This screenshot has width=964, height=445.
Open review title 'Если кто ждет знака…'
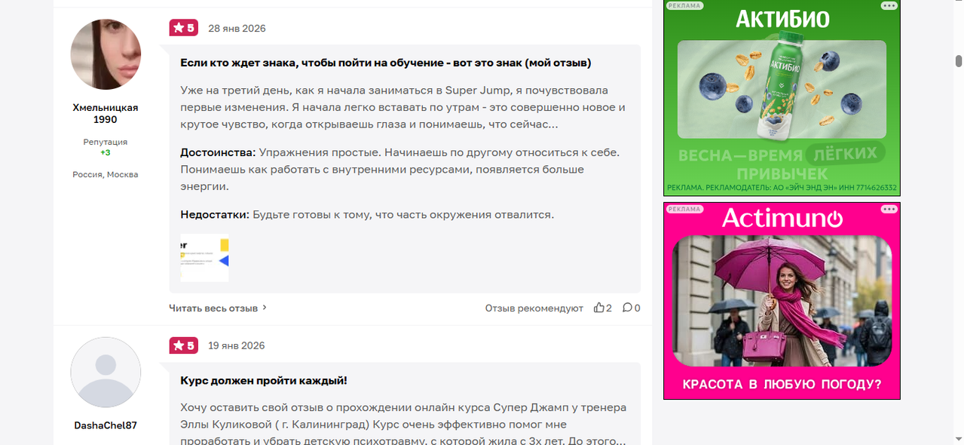pyautogui.click(x=386, y=63)
